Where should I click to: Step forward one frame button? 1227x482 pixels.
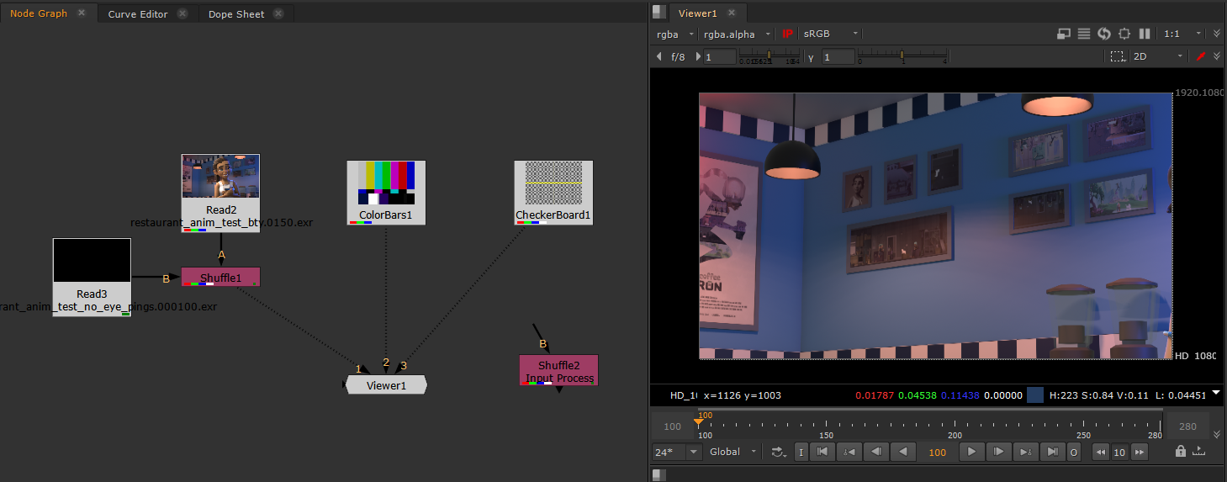998,453
